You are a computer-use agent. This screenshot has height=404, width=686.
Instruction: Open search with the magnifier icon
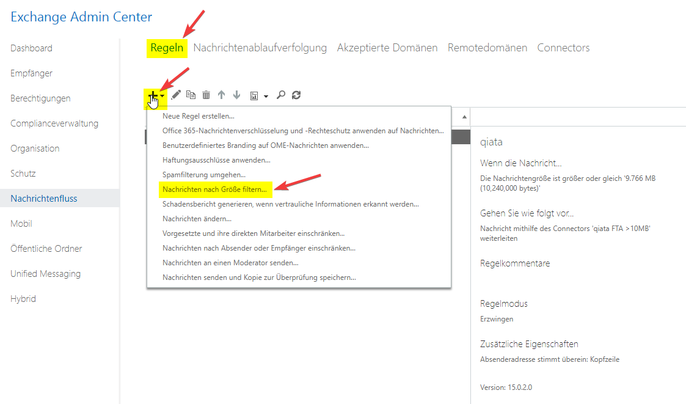281,95
